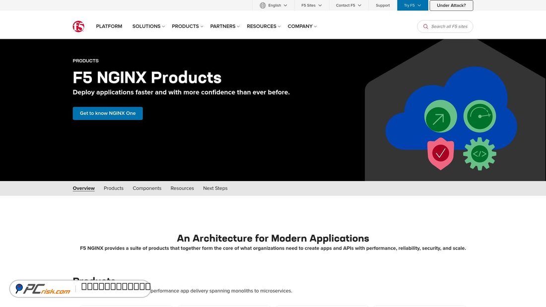Expand the Products nav menu

[187, 26]
